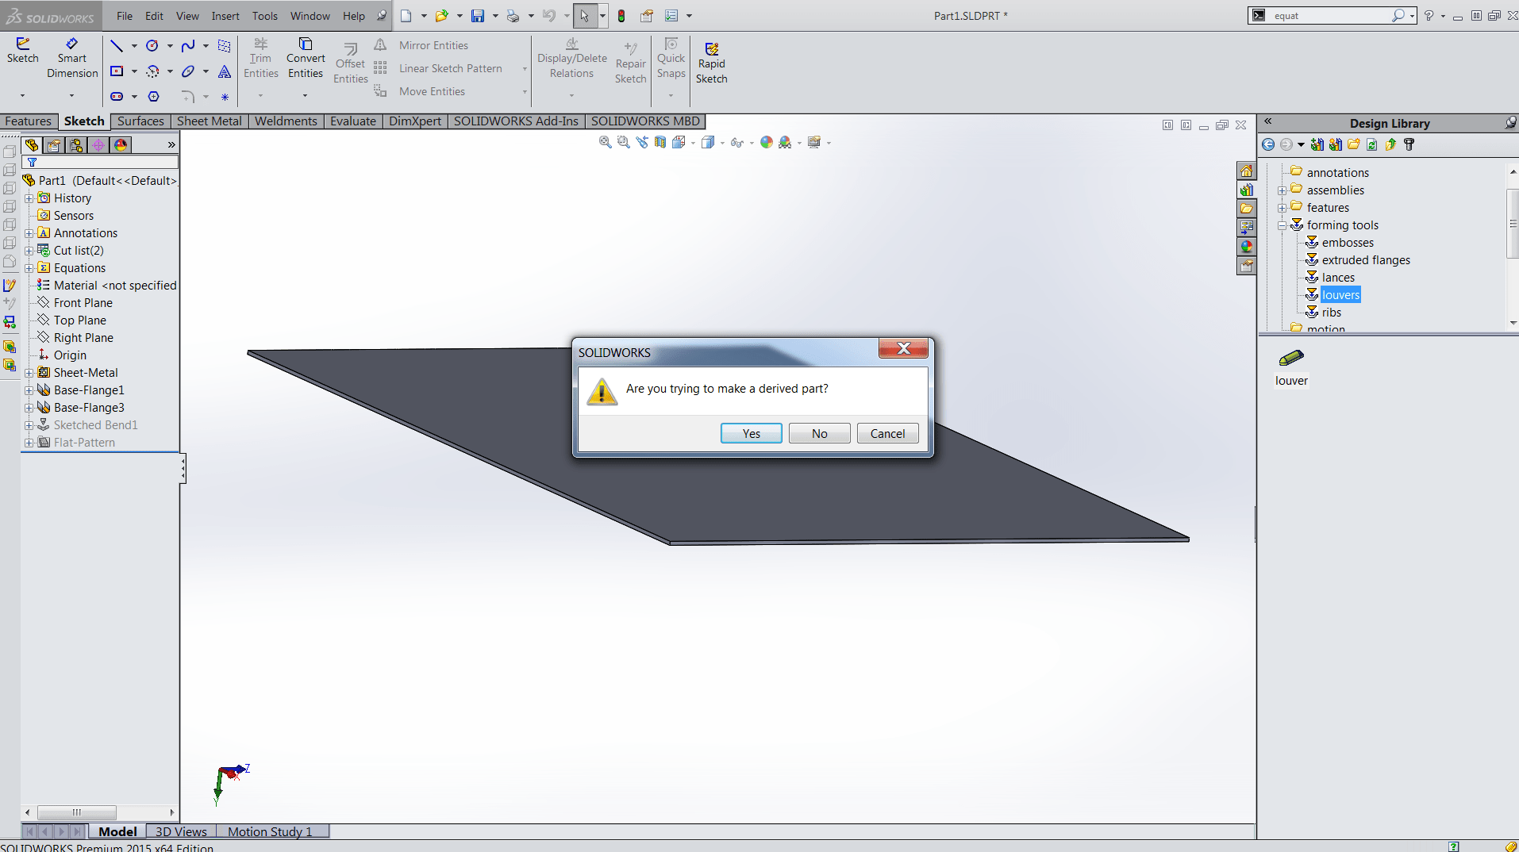Click the Refresh icon in Design Library

pos(1371,144)
